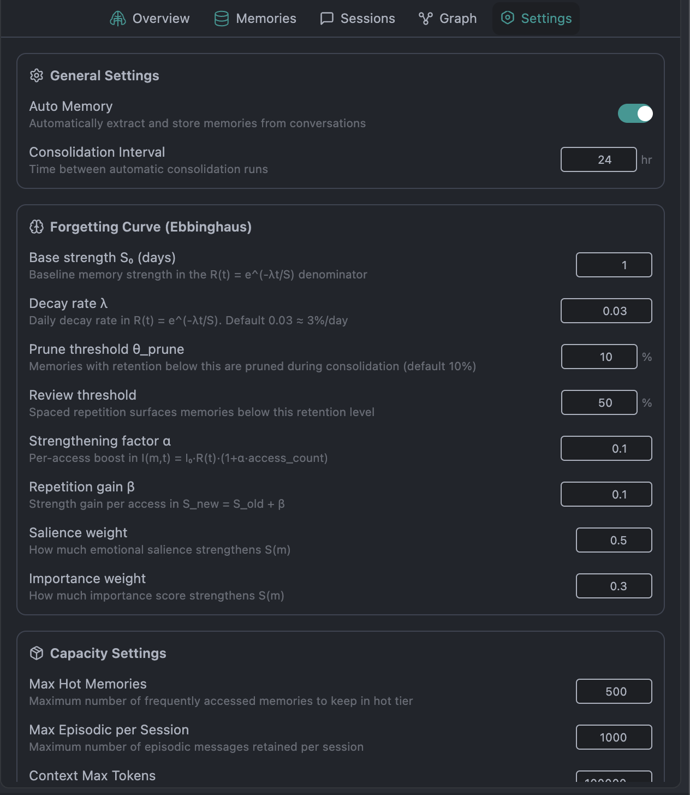
Task: Focus the Max Episodic per Session field
Action: [x=614, y=737]
